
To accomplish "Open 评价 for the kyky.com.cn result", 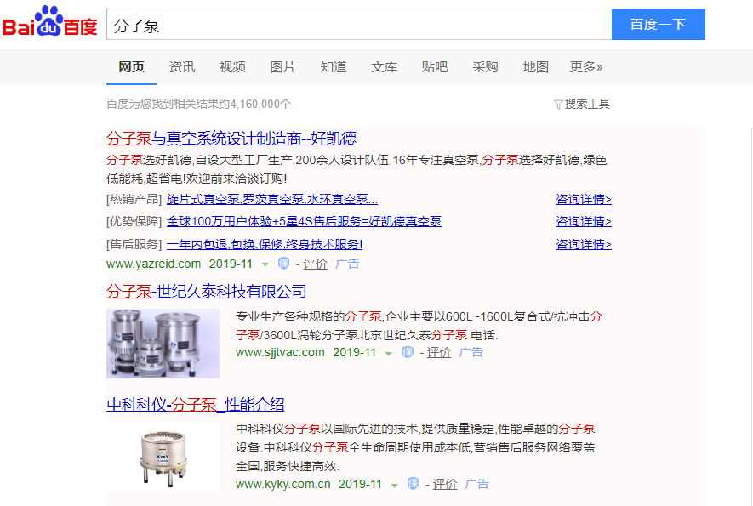I will tap(445, 484).
